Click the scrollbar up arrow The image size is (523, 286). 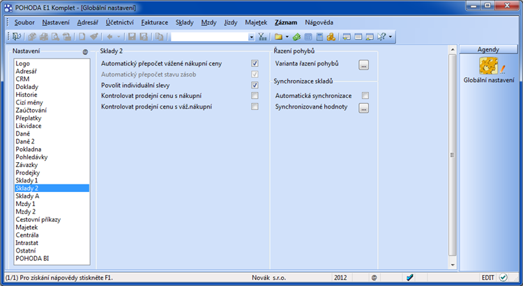453,49
